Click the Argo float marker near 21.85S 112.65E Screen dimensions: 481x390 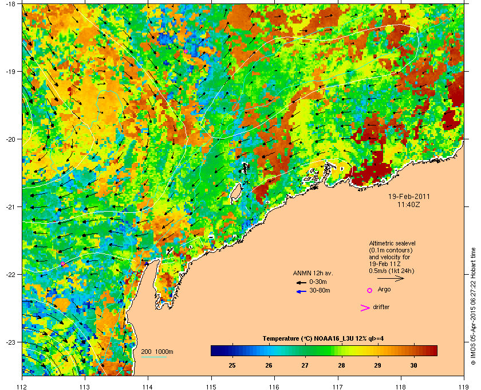pos(62,264)
